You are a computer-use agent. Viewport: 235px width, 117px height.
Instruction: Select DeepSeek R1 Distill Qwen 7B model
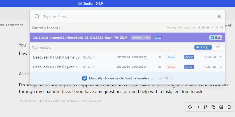56,67
